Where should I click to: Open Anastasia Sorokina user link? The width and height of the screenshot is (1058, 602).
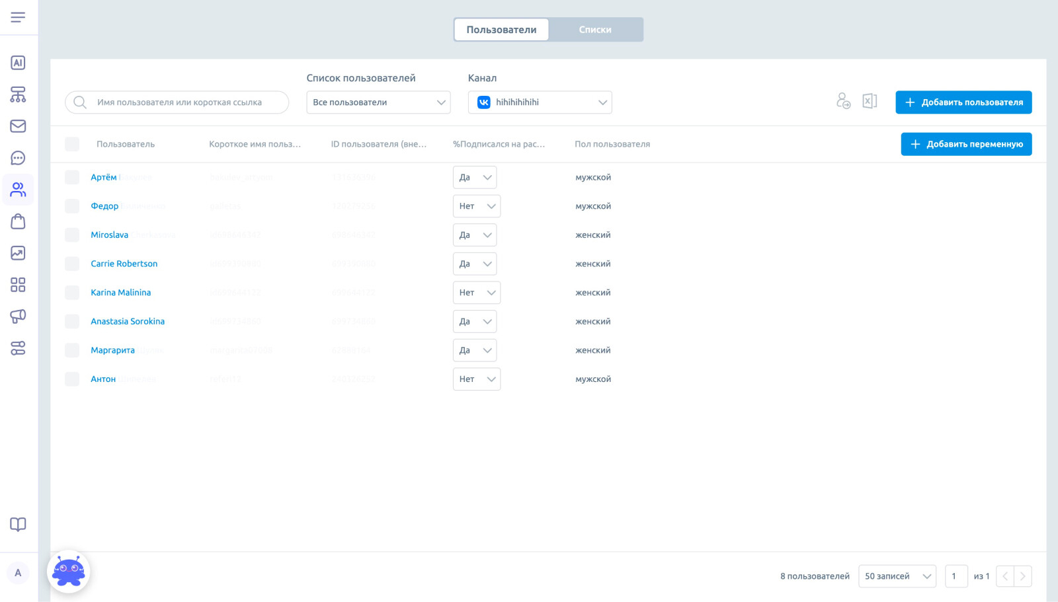(x=128, y=322)
